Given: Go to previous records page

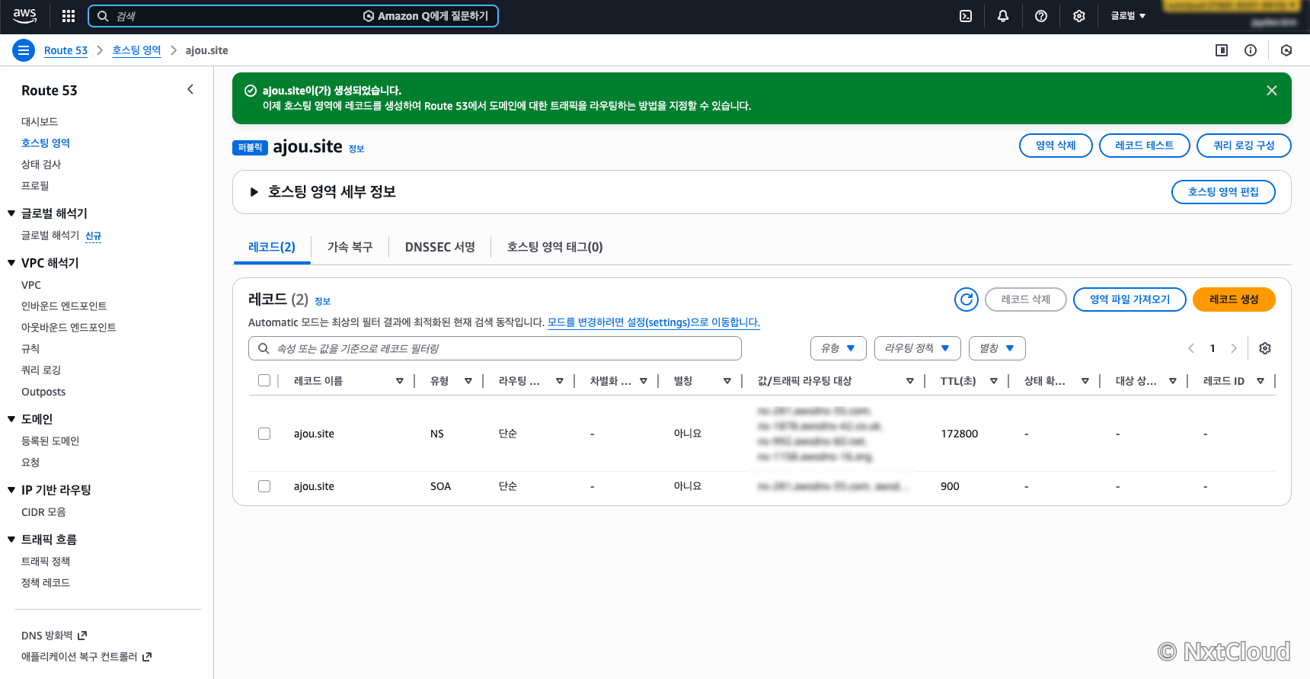Looking at the screenshot, I should click(x=1191, y=348).
